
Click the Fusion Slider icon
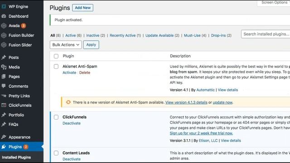4,45
